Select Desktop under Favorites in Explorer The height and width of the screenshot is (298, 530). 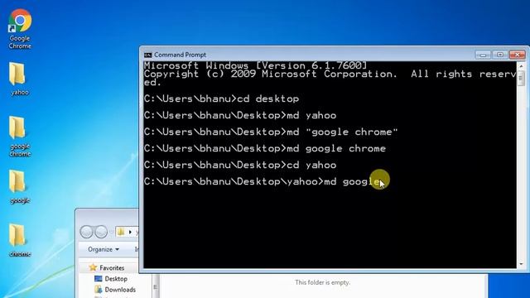[x=116, y=279]
